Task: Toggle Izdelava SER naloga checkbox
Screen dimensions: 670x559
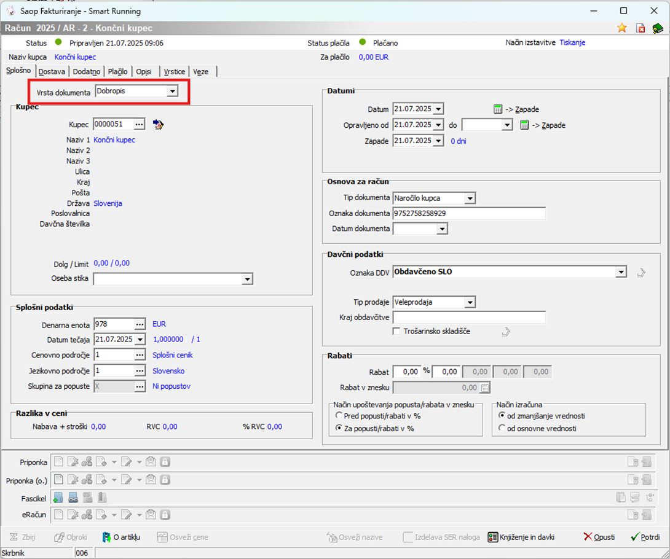Action: coord(408,537)
